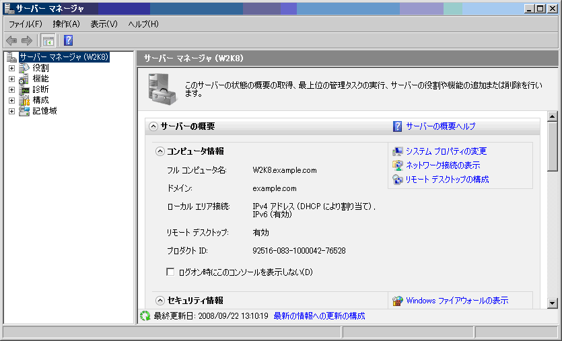Click ネットワーク接続の表示 link
The height and width of the screenshot is (341, 562).
click(x=443, y=165)
